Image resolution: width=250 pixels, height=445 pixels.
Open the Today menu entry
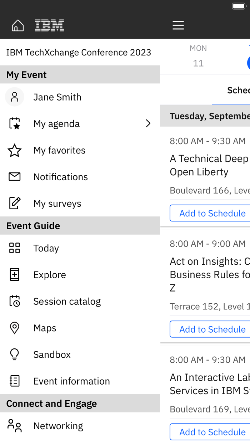pyautogui.click(x=46, y=248)
